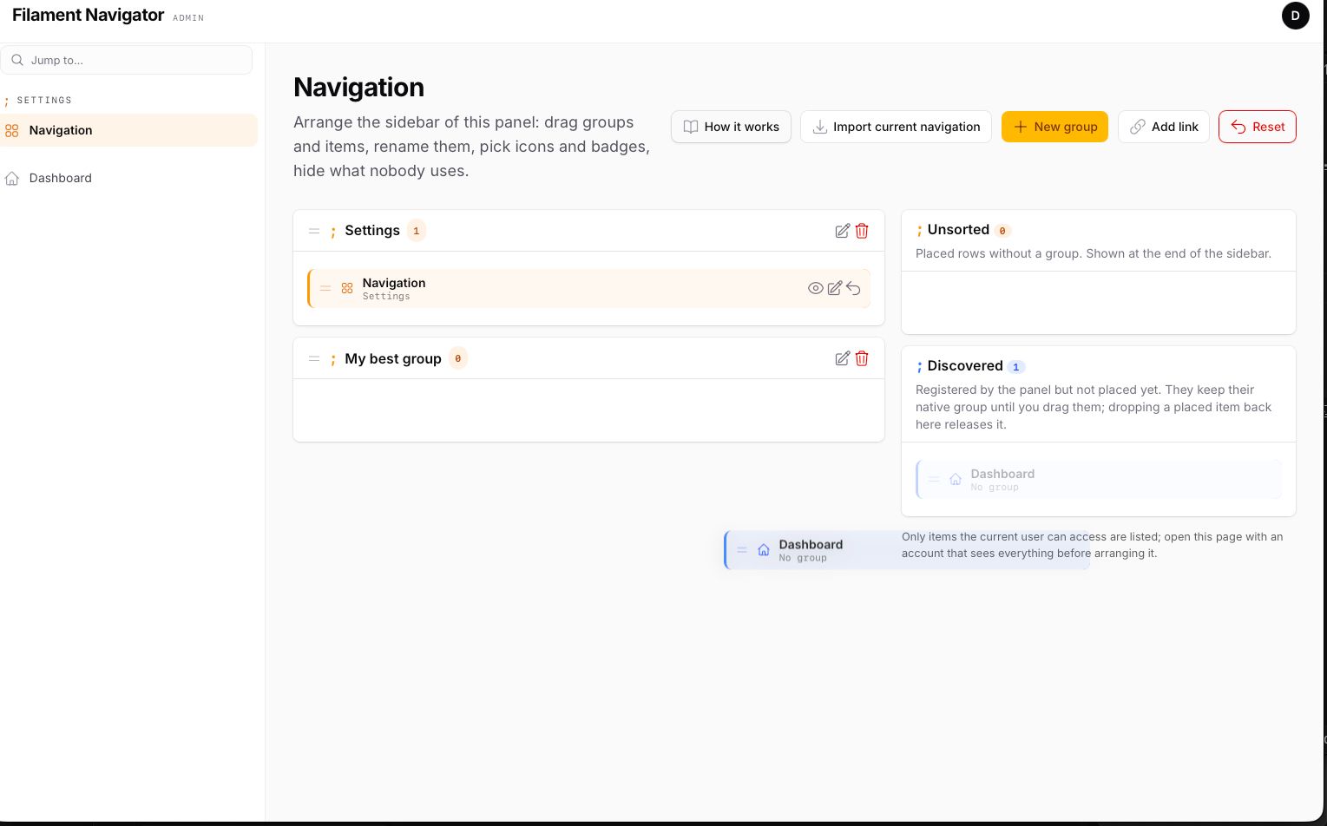Grab the My best group drag handle

tap(314, 358)
